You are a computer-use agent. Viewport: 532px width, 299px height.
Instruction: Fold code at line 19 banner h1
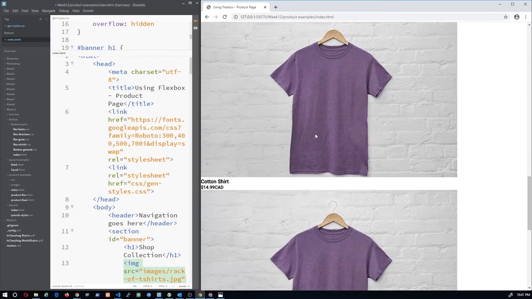click(72, 47)
